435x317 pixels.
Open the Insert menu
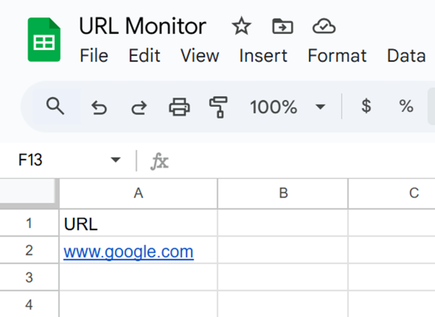pyautogui.click(x=263, y=56)
